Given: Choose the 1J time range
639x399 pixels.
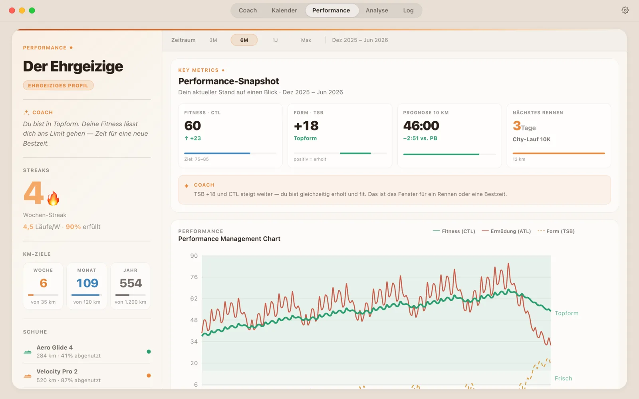Looking at the screenshot, I should click(275, 40).
